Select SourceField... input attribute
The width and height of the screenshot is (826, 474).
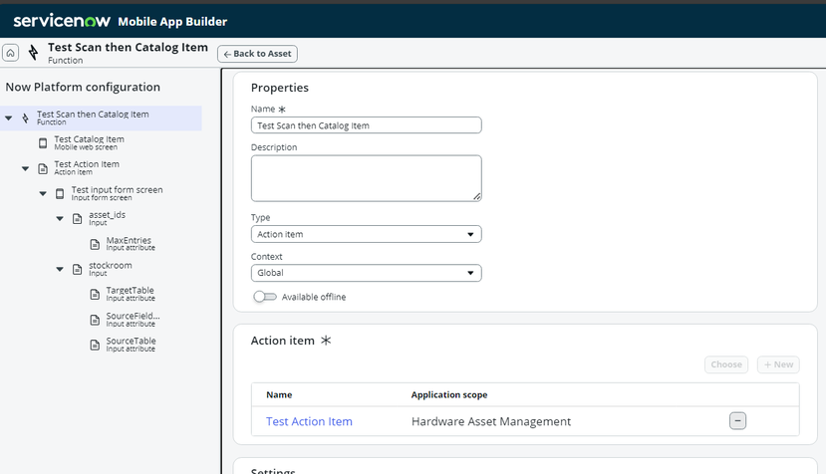tap(133, 320)
